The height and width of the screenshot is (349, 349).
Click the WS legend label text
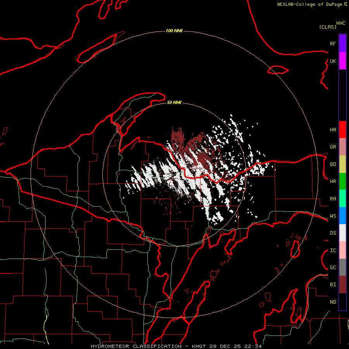(333, 216)
